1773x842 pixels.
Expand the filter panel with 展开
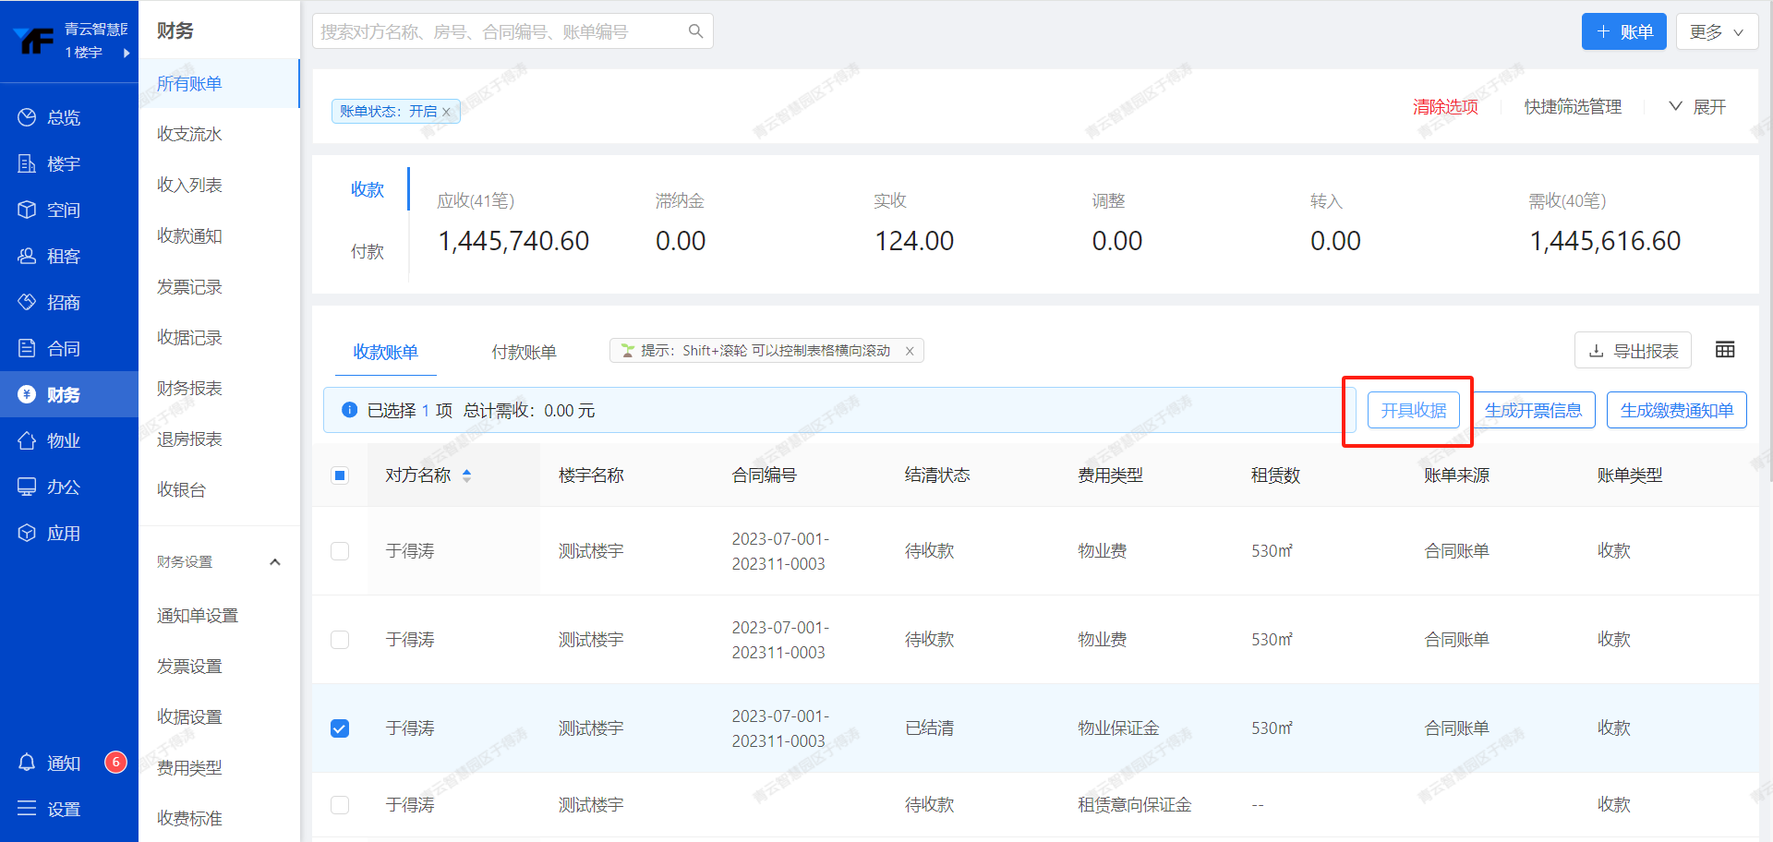tap(1697, 107)
